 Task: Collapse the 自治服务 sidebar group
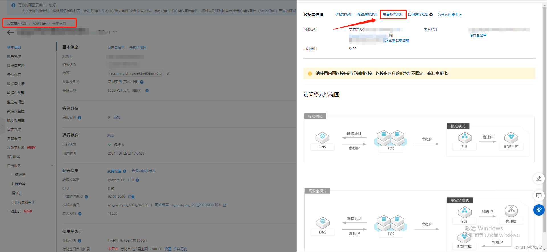tap(52, 165)
